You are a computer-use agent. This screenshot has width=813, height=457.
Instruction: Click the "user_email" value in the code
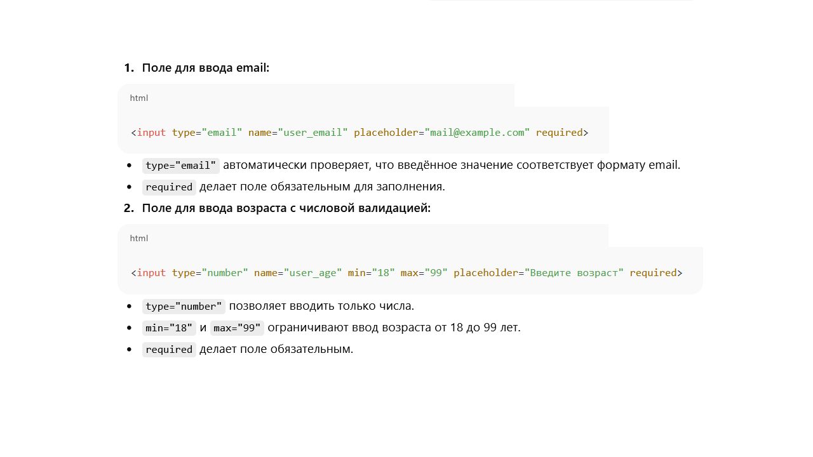coord(312,133)
